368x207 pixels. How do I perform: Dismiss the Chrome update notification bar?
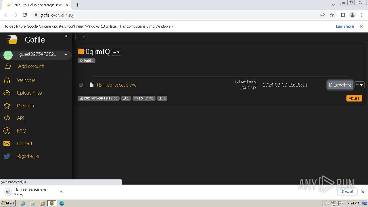coord(361,26)
